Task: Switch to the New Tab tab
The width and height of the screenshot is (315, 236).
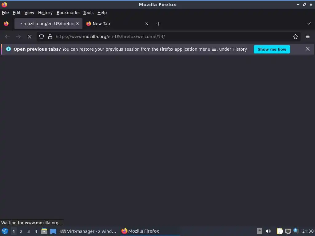Action: pyautogui.click(x=117, y=24)
